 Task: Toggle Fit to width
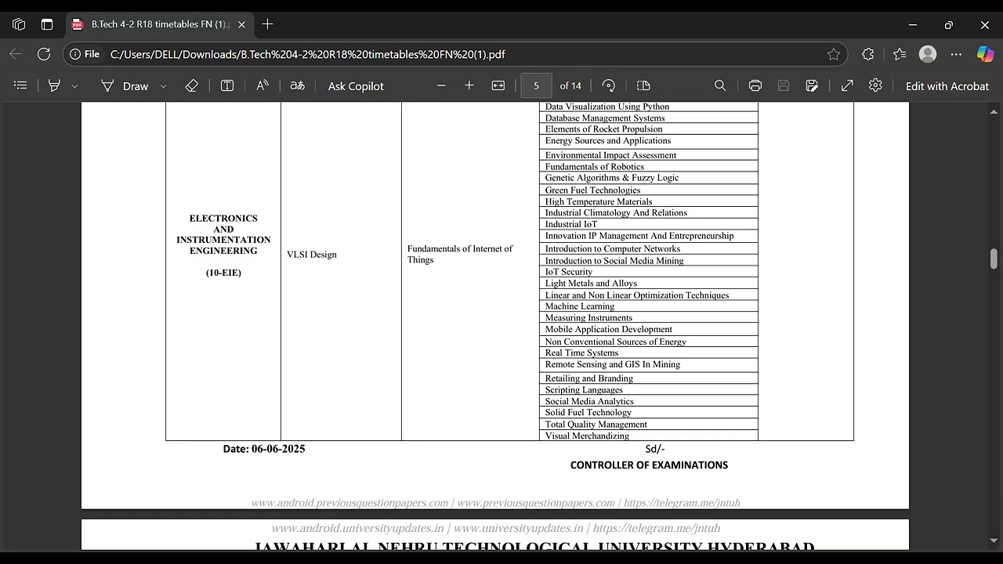tap(498, 85)
